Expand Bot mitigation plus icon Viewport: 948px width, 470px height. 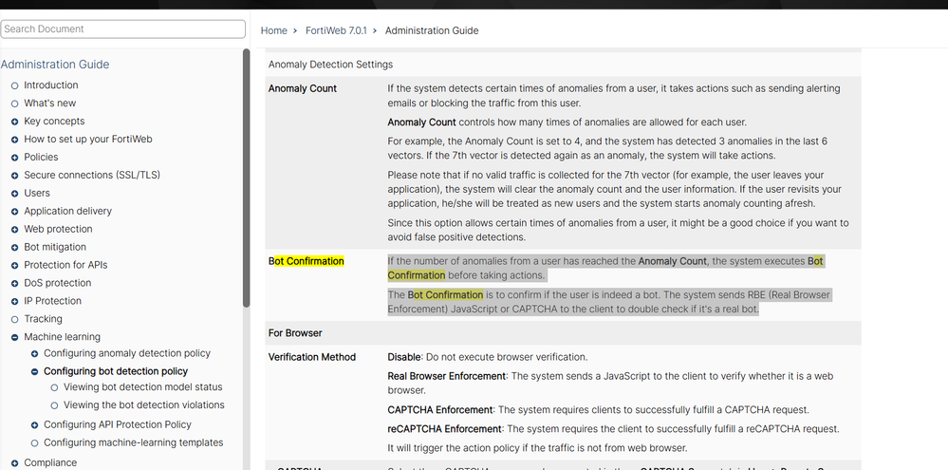[x=14, y=248]
